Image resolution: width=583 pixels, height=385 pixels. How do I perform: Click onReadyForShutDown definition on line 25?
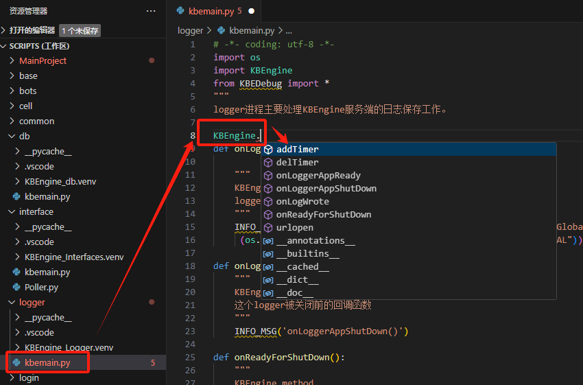pyautogui.click(x=281, y=357)
